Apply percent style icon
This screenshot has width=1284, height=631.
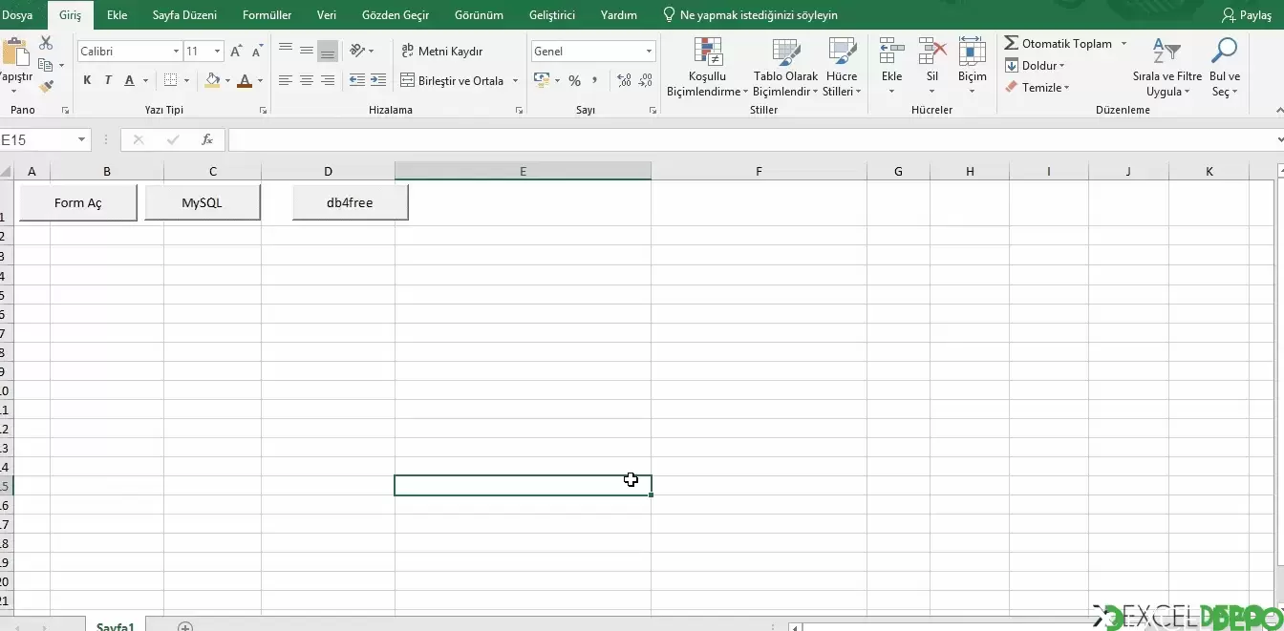574,81
